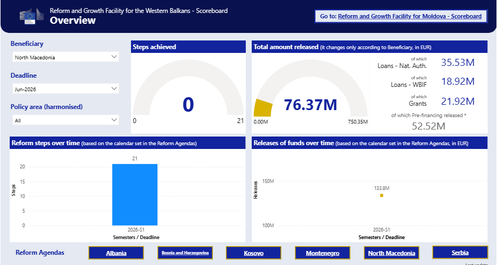This screenshot has height=265, width=497.
Task: Open the Moldova Scoreboard link
Action: click(410, 16)
